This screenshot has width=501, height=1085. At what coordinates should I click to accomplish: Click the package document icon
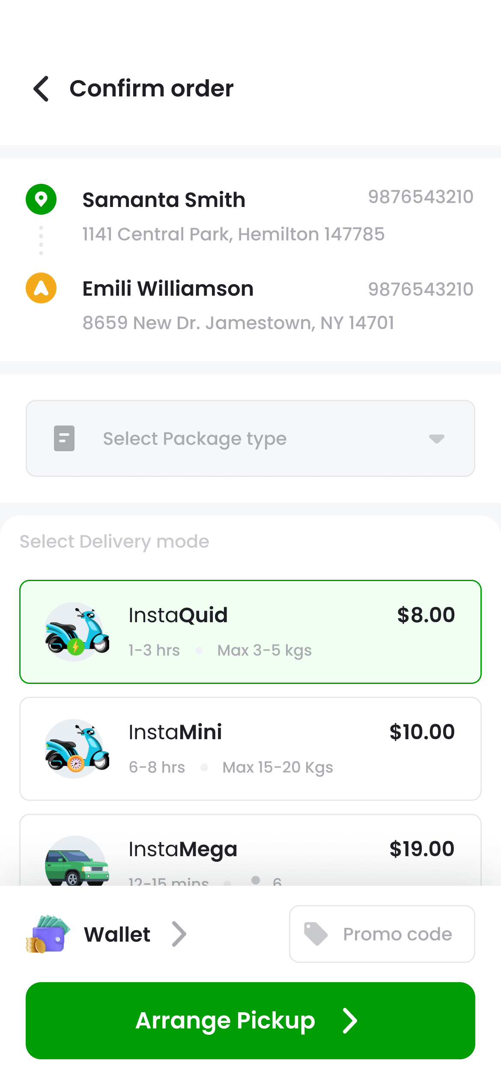(64, 438)
